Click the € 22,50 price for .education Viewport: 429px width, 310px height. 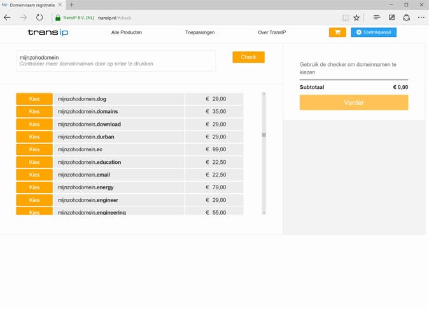coord(216,162)
